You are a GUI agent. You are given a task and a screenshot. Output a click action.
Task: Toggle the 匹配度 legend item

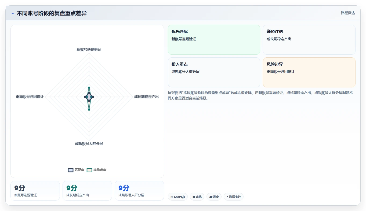[76, 170]
